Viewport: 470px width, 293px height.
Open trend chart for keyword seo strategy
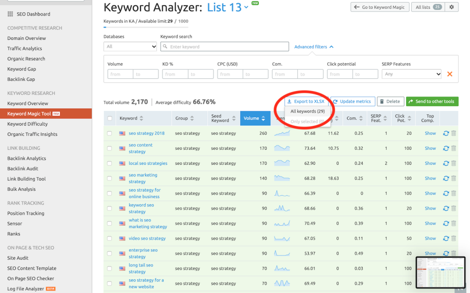pyautogui.click(x=282, y=208)
